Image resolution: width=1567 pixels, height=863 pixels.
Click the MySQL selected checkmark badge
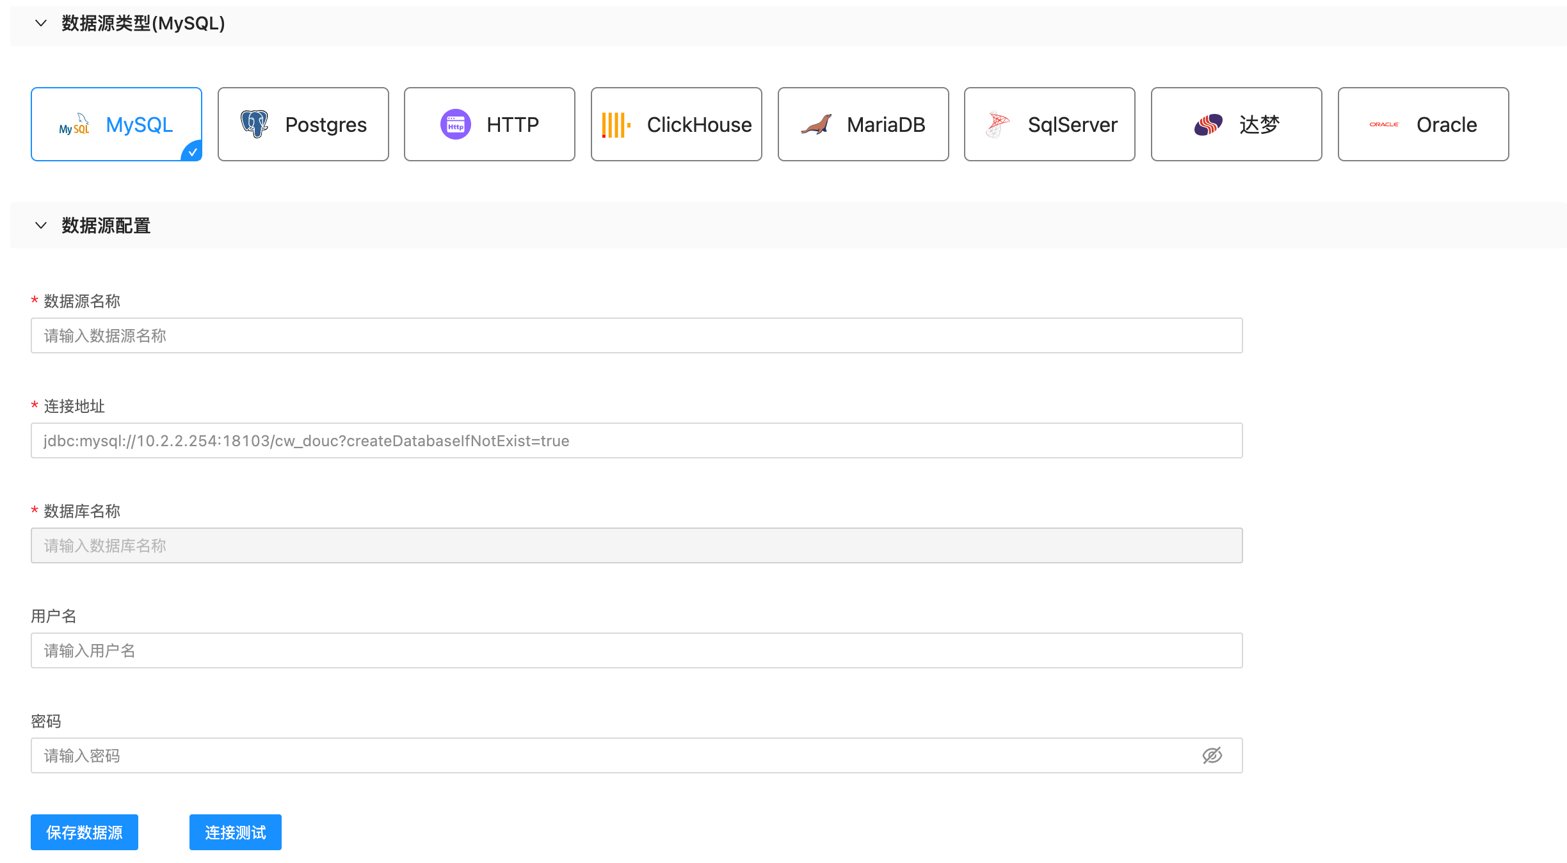click(x=193, y=152)
